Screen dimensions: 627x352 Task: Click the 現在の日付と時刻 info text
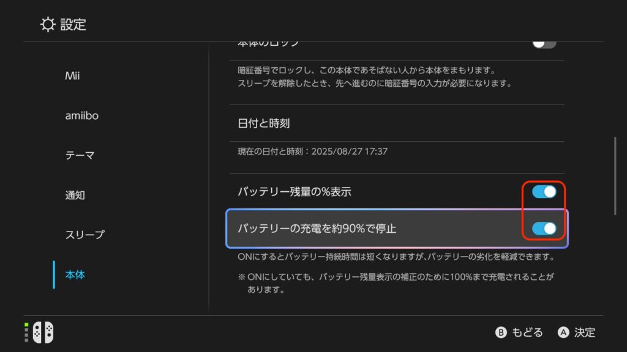click(312, 151)
